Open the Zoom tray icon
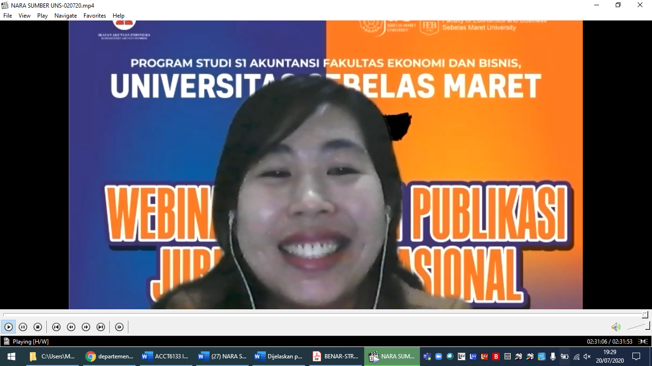This screenshot has height=366, width=652. click(439, 356)
